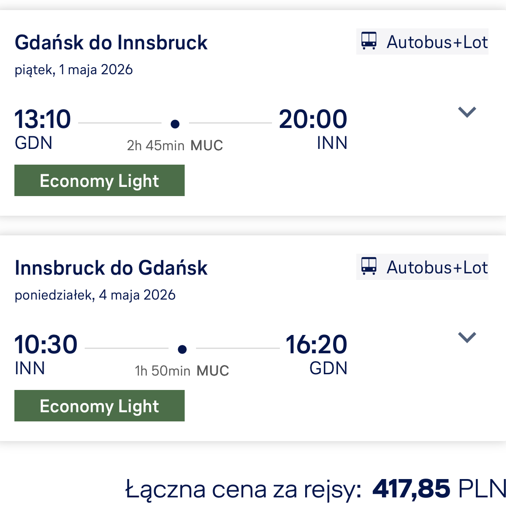Click the return MUC stopover dot

point(182,349)
